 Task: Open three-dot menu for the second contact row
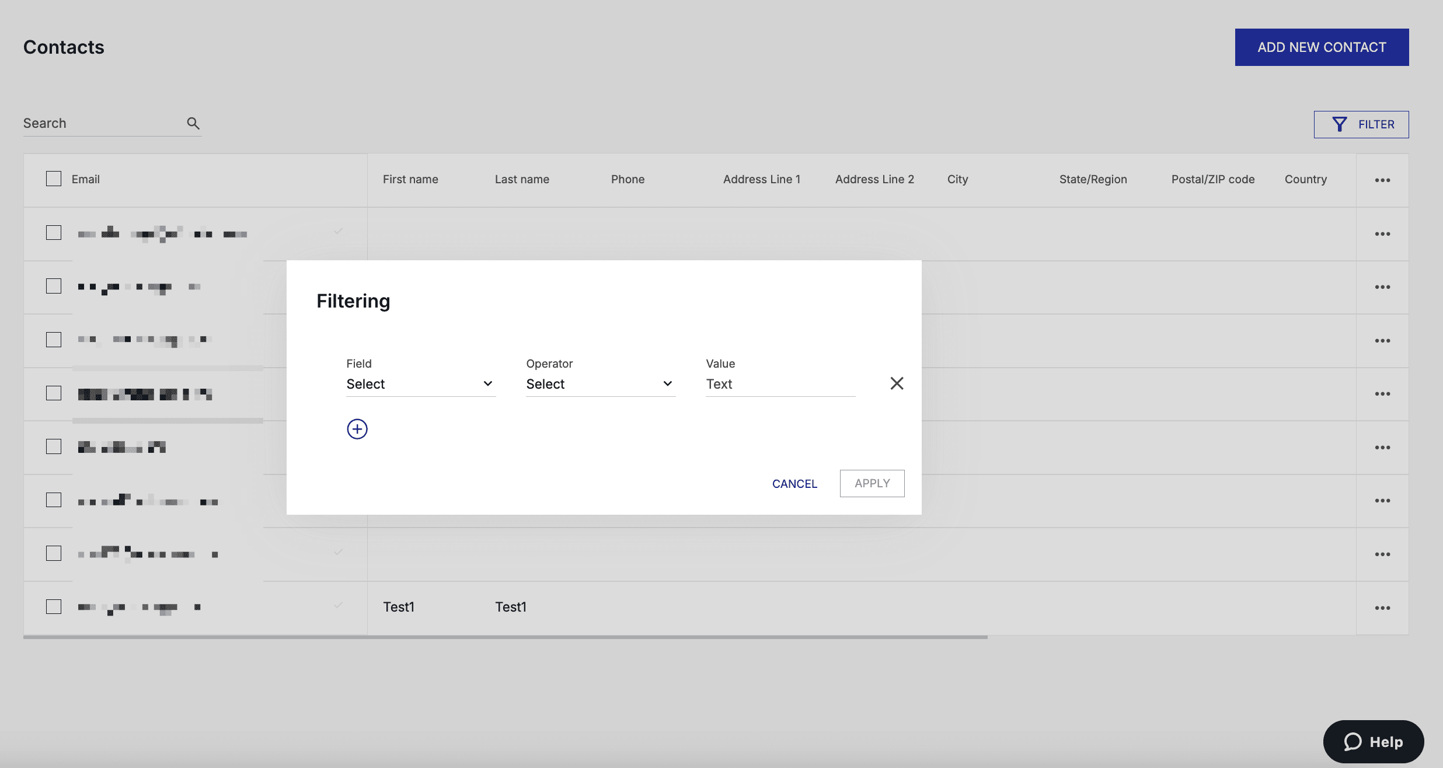(1382, 287)
